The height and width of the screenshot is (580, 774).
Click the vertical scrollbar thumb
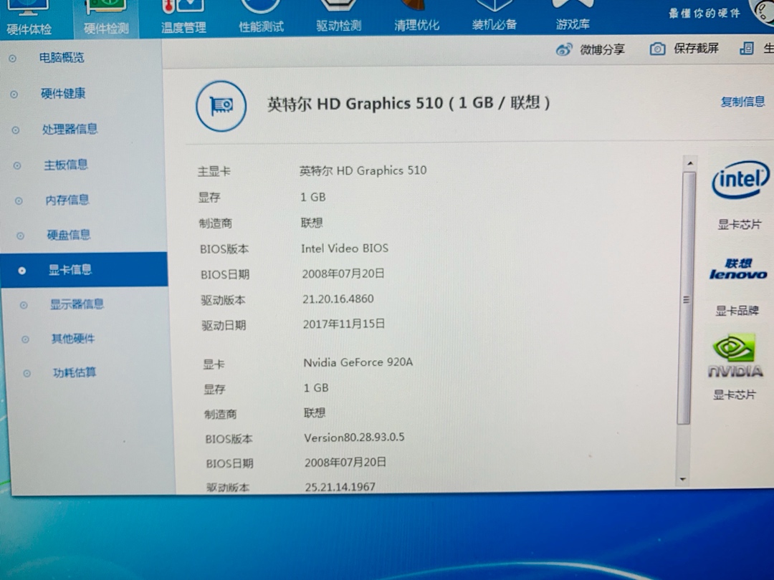(687, 299)
